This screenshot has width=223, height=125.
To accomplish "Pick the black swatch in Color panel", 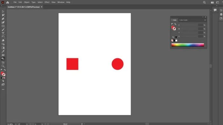I will click(174, 41).
